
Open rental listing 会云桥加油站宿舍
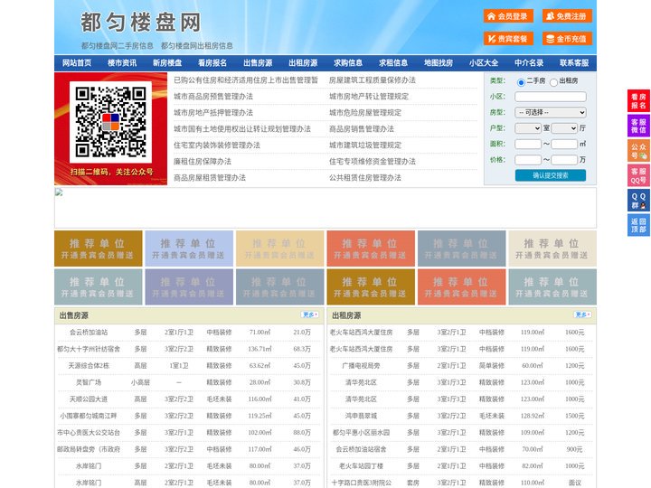pos(361,449)
